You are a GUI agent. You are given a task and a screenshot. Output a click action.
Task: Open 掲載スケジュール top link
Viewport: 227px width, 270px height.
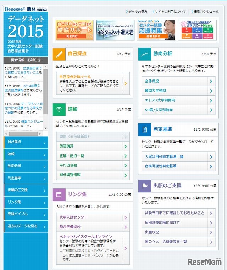[205, 12]
